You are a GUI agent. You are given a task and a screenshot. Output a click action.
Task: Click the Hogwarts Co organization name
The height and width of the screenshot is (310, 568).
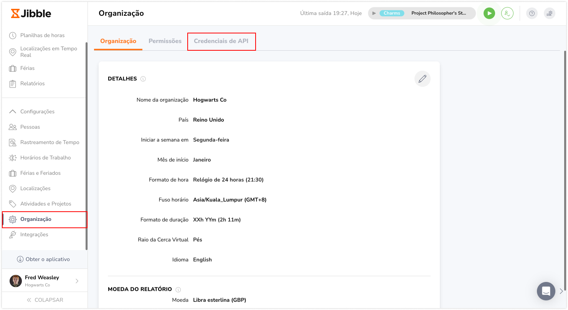click(210, 100)
